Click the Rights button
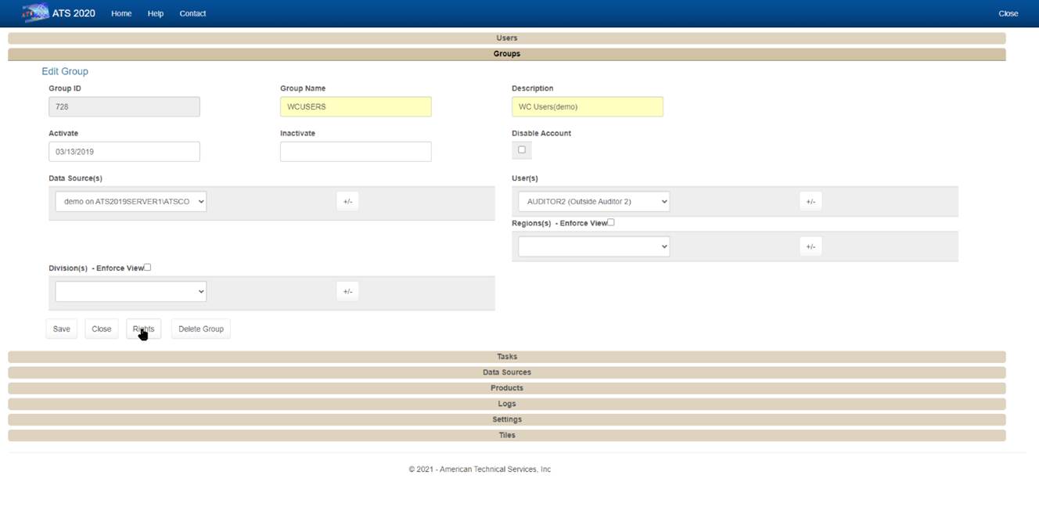Image resolution: width=1039 pixels, height=525 pixels. (x=142, y=328)
